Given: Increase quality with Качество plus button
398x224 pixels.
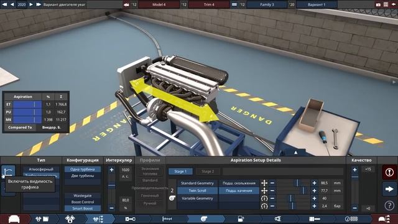Looking at the screenshot, I should tap(355, 170).
